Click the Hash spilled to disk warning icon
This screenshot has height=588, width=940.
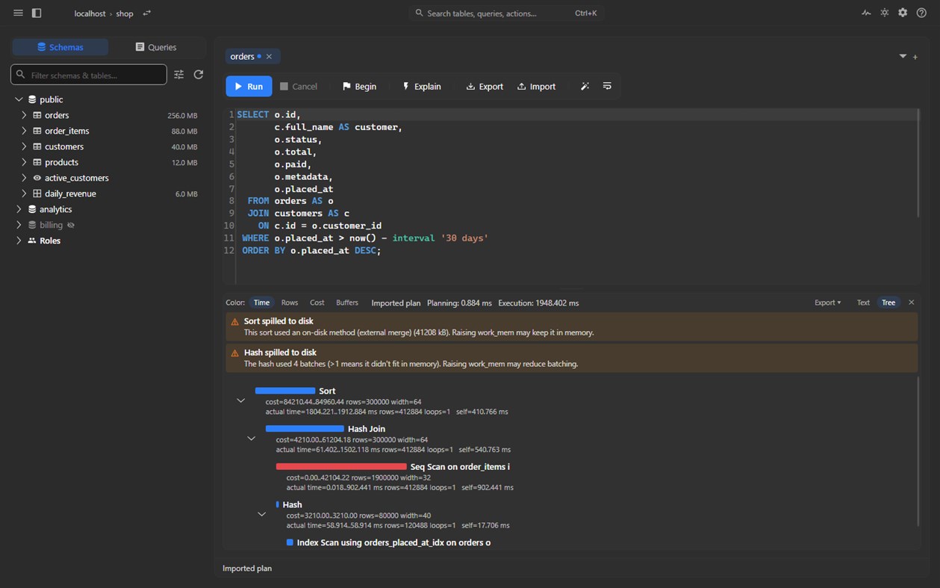(x=234, y=353)
